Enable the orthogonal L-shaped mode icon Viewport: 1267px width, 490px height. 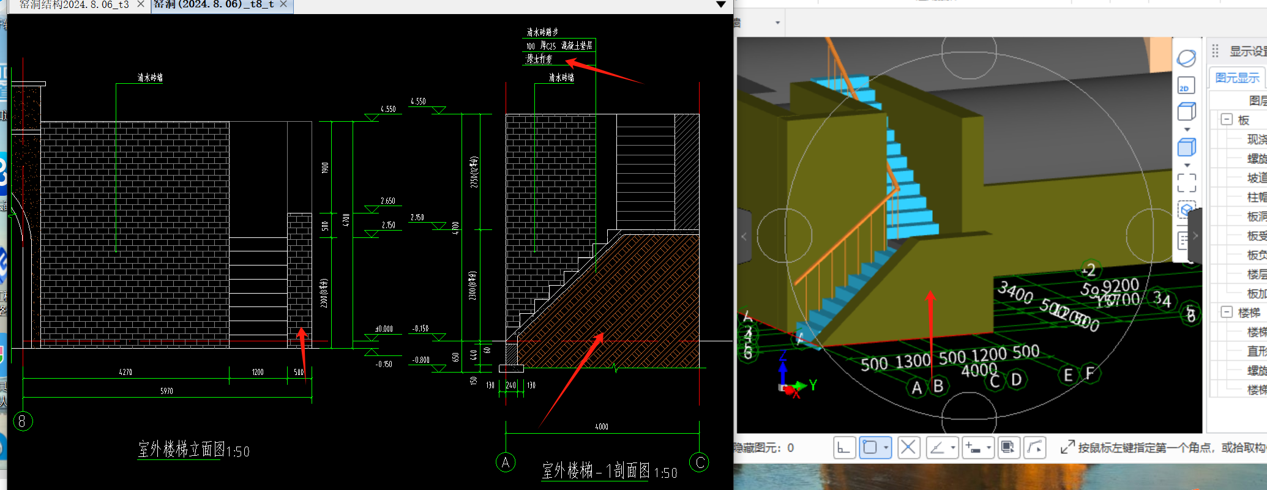coord(844,448)
